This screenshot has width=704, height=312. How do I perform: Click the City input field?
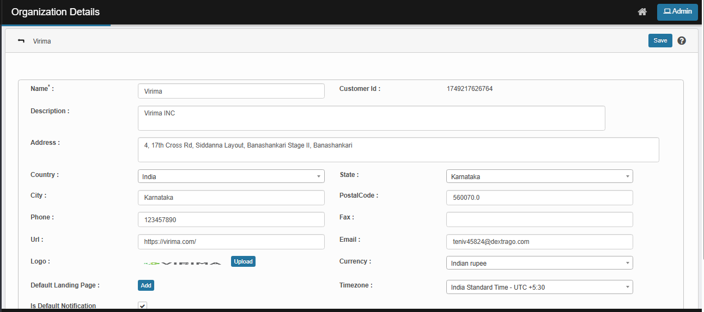click(231, 198)
